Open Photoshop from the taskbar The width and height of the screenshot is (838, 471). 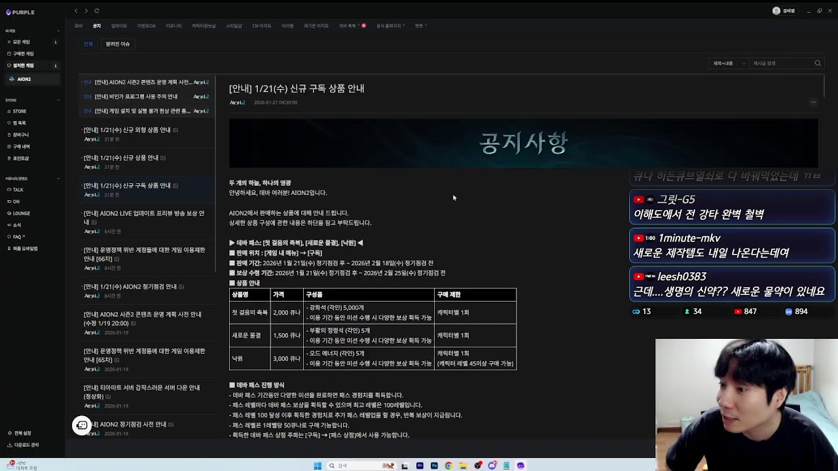coord(434,466)
